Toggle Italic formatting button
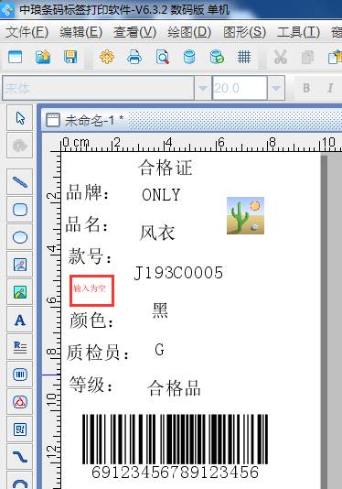 (x=330, y=88)
